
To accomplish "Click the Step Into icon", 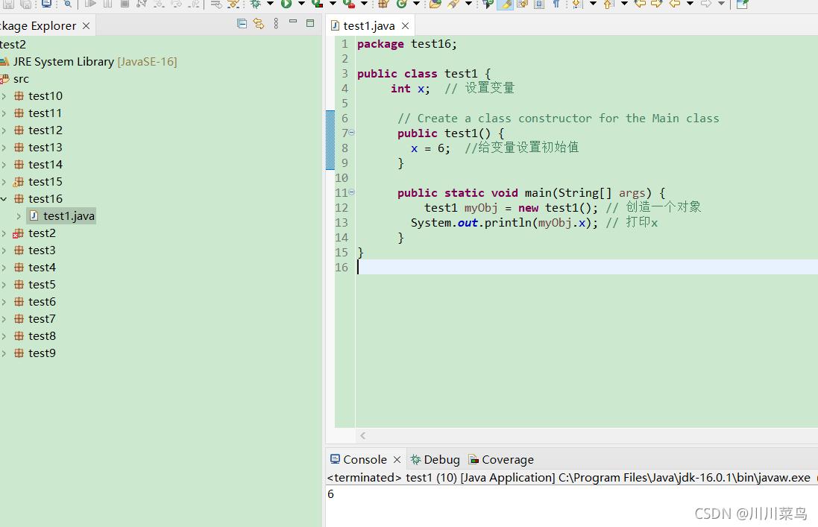I will click(x=159, y=4).
